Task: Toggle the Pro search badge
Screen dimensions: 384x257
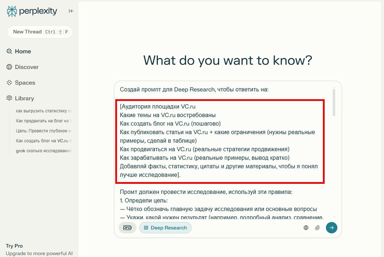Action: [x=127, y=228]
